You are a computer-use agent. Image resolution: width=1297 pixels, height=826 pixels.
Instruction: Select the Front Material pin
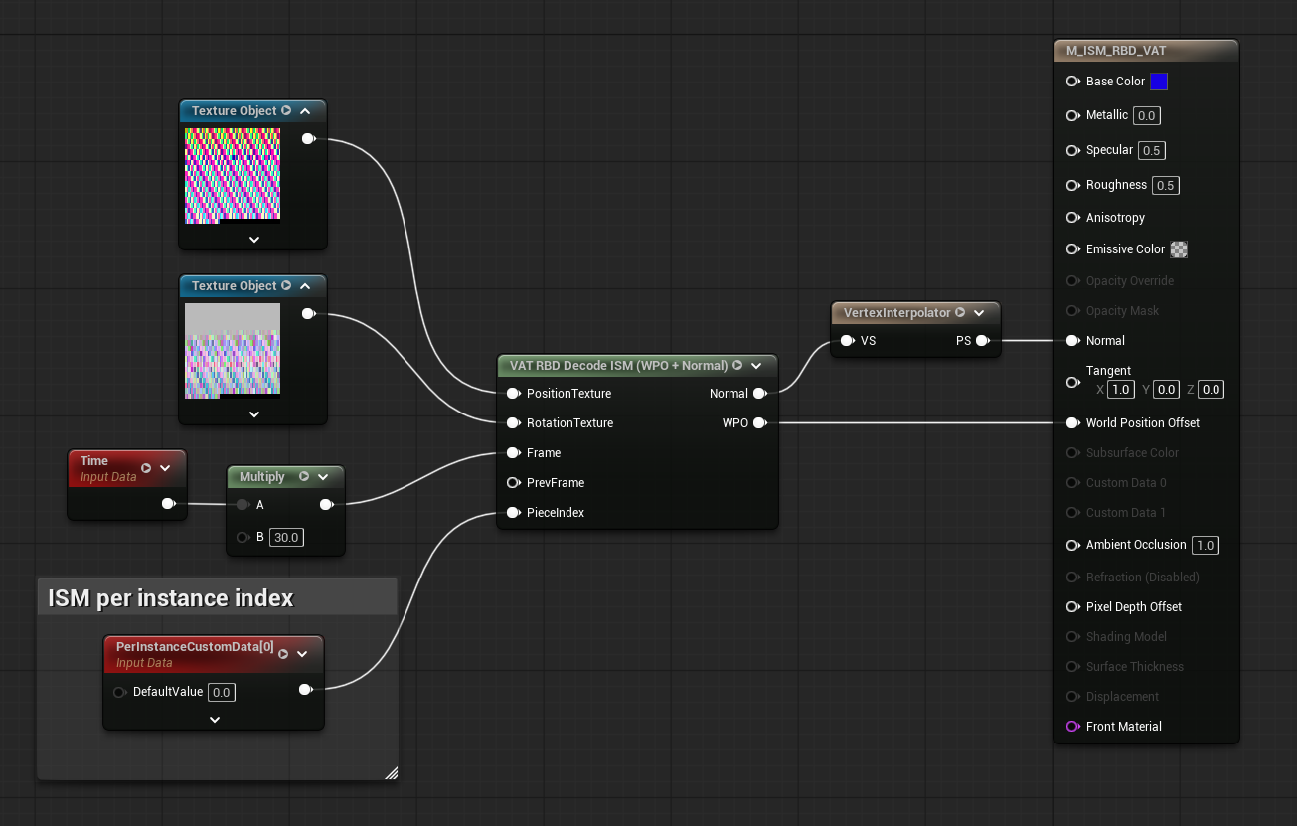point(1072,727)
